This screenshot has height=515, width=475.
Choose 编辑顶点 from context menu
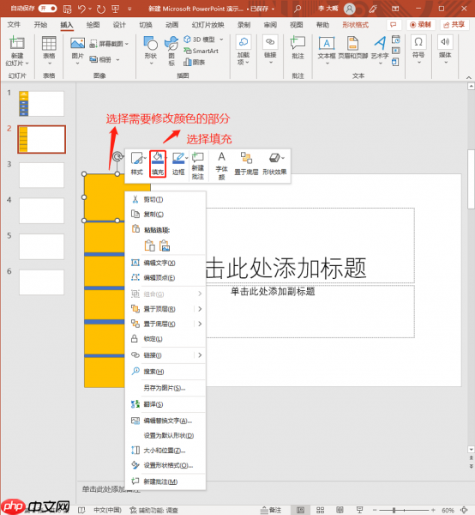coord(165,277)
